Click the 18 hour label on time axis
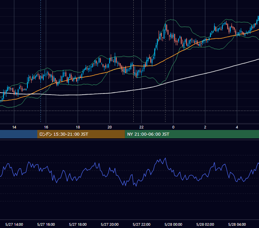259x228 pixels. click(78, 127)
